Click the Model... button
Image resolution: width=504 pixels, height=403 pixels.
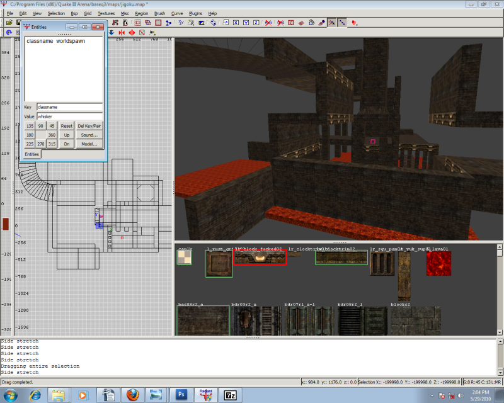pyautogui.click(x=89, y=144)
